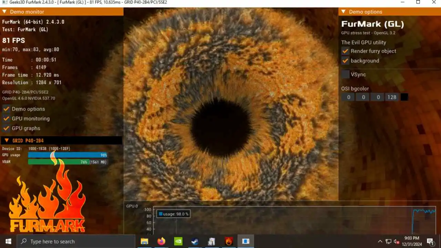
Task: Click the green VRAM usage bar
Action: click(x=59, y=162)
